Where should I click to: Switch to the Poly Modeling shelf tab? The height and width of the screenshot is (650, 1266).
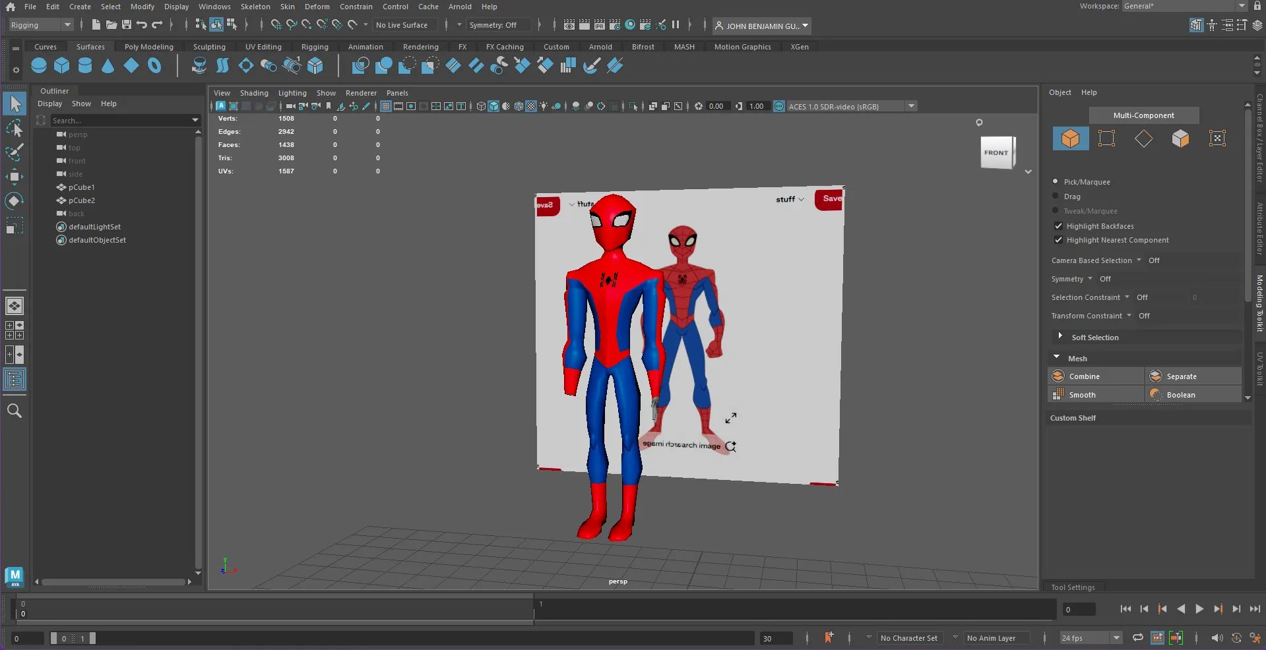point(149,47)
